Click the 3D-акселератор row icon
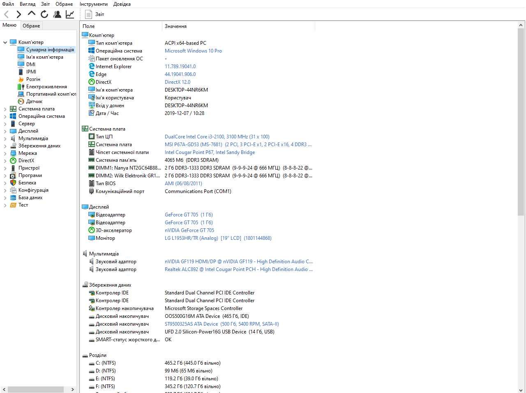Screen dimensions: 526x393 [x=92, y=230]
